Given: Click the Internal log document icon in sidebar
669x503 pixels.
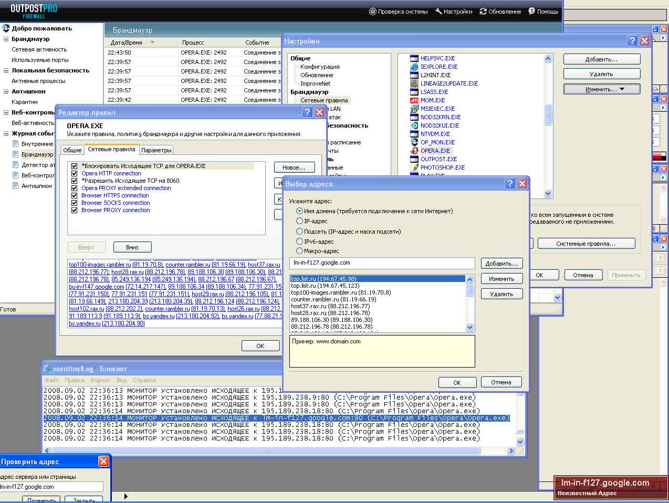Looking at the screenshot, I should [x=15, y=144].
